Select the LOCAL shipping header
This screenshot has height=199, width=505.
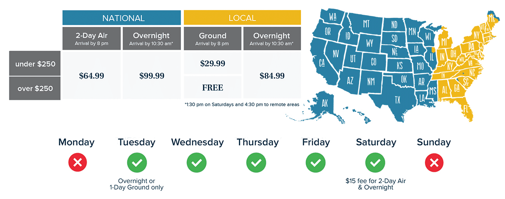coord(242,18)
